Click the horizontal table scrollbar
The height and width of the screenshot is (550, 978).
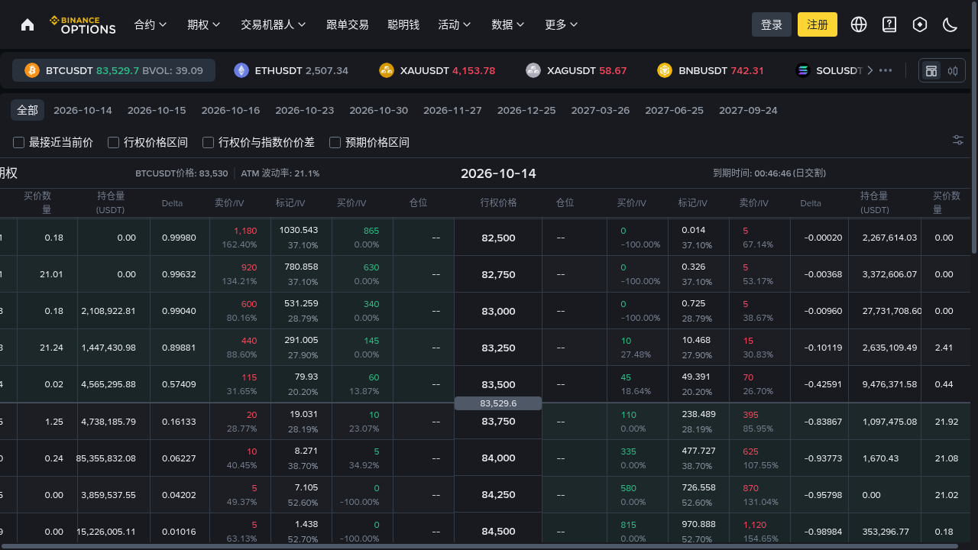pos(480,546)
